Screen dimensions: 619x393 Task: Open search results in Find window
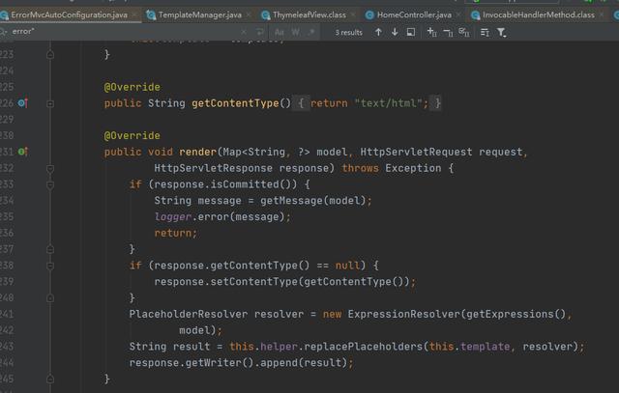tap(411, 32)
